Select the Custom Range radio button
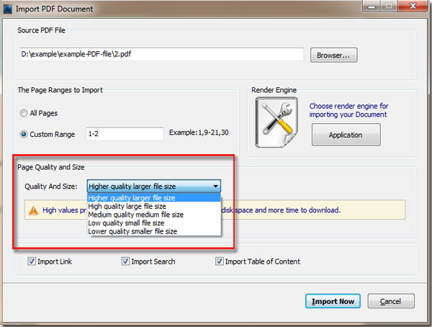432x327 pixels. point(24,134)
